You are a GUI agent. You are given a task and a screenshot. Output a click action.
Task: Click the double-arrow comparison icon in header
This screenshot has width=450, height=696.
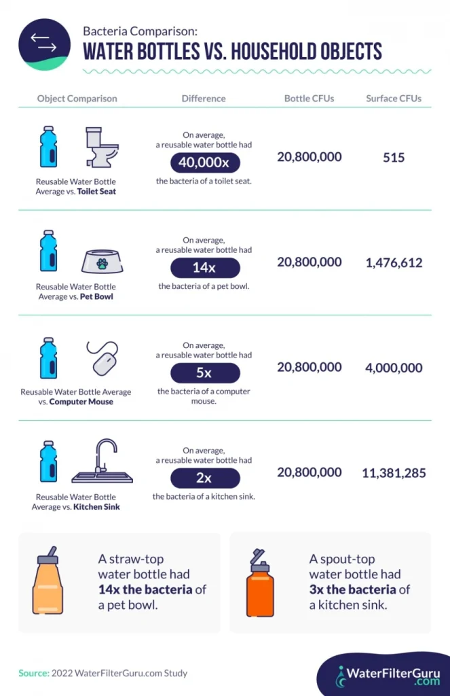pyautogui.click(x=44, y=42)
